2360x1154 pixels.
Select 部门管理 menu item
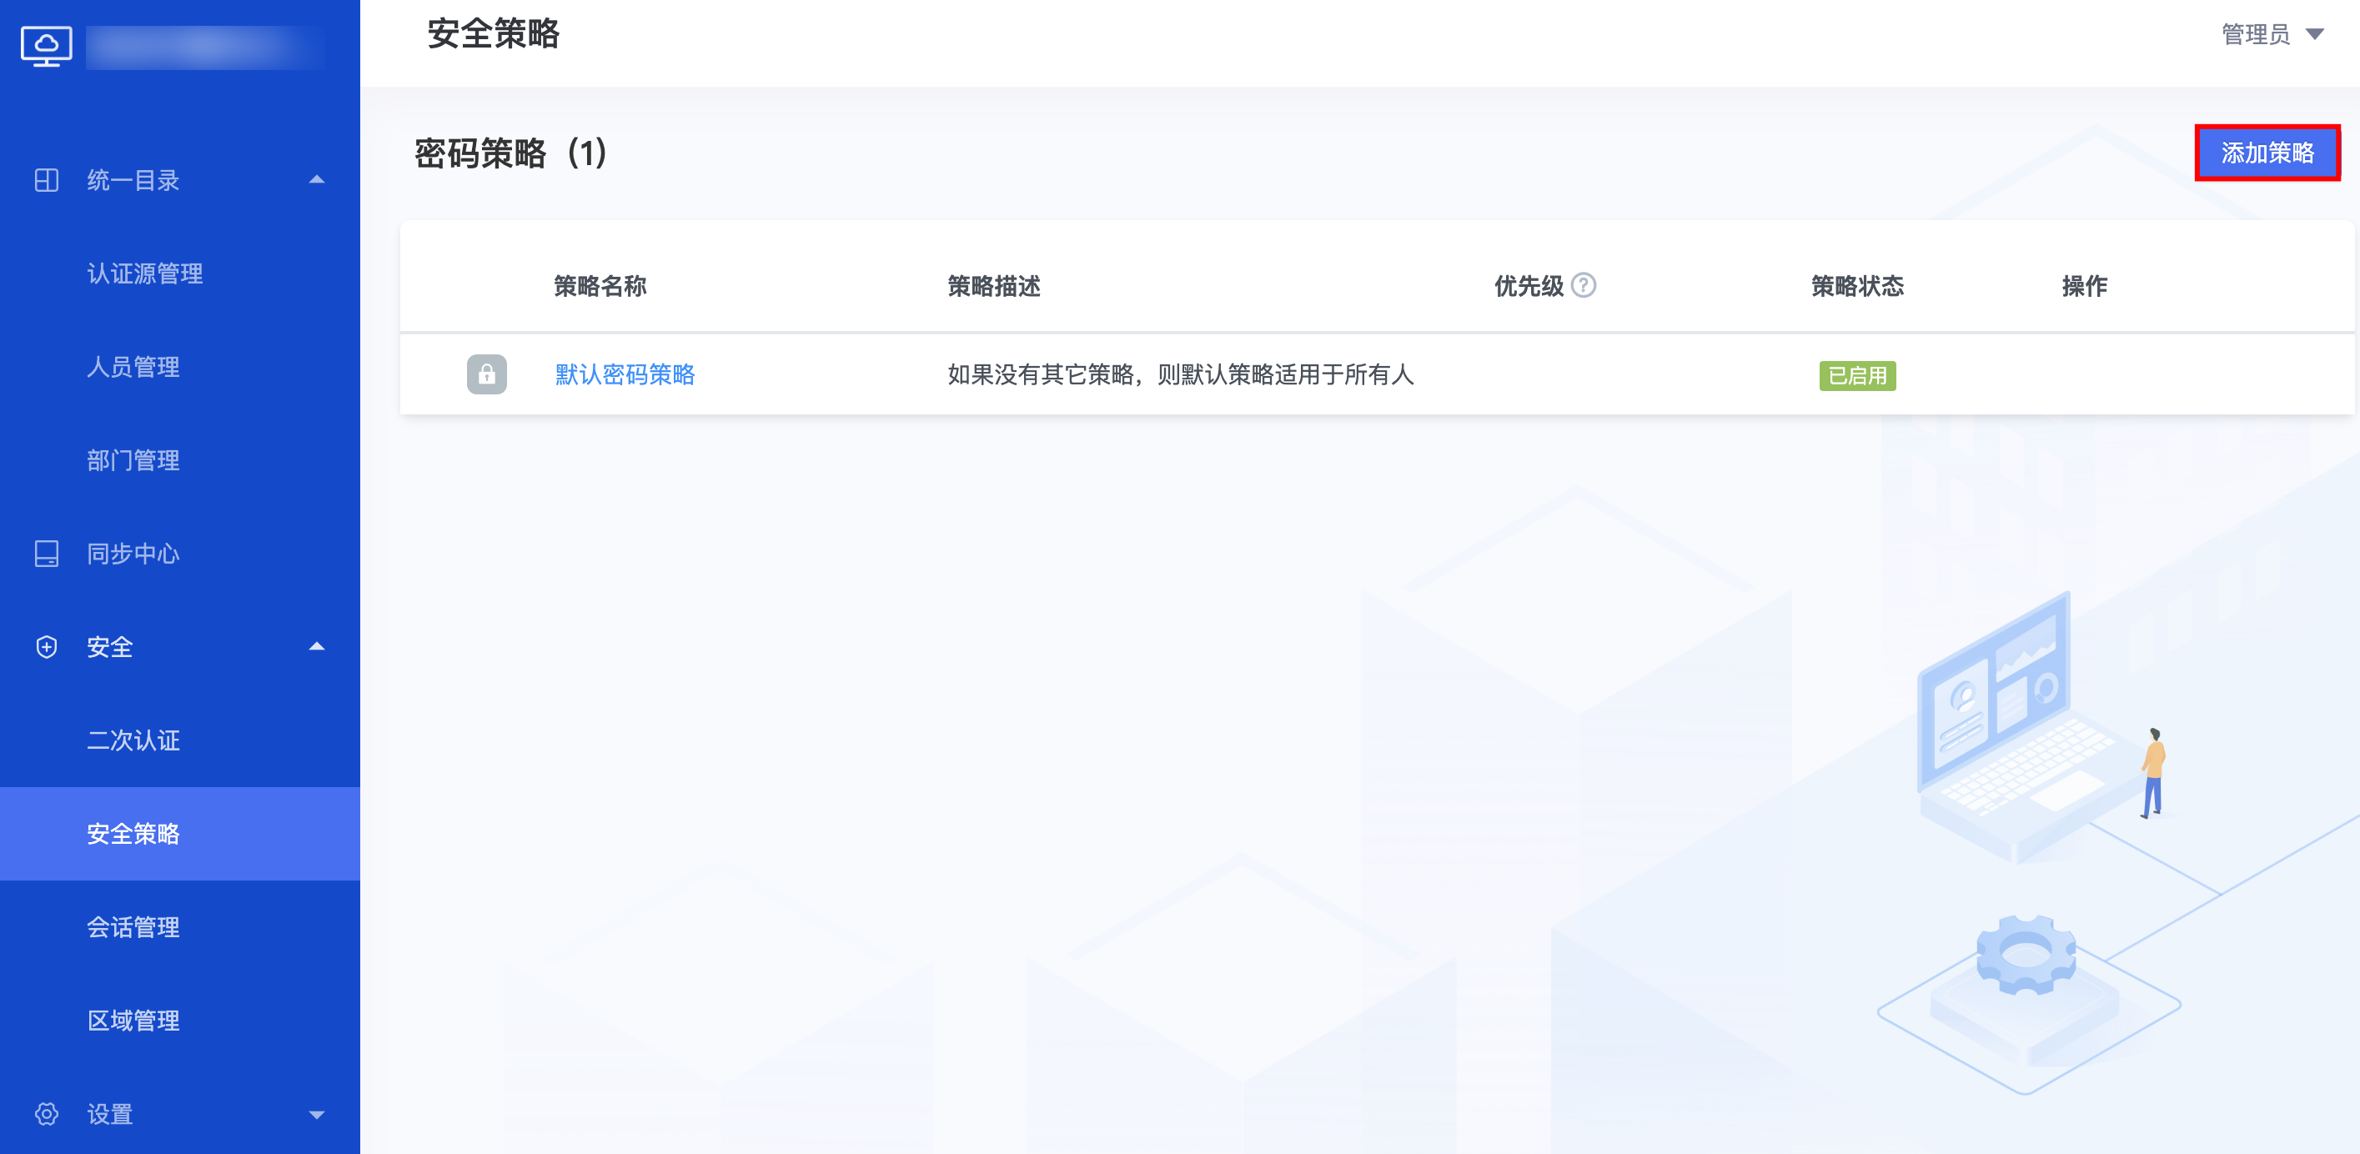coord(133,461)
